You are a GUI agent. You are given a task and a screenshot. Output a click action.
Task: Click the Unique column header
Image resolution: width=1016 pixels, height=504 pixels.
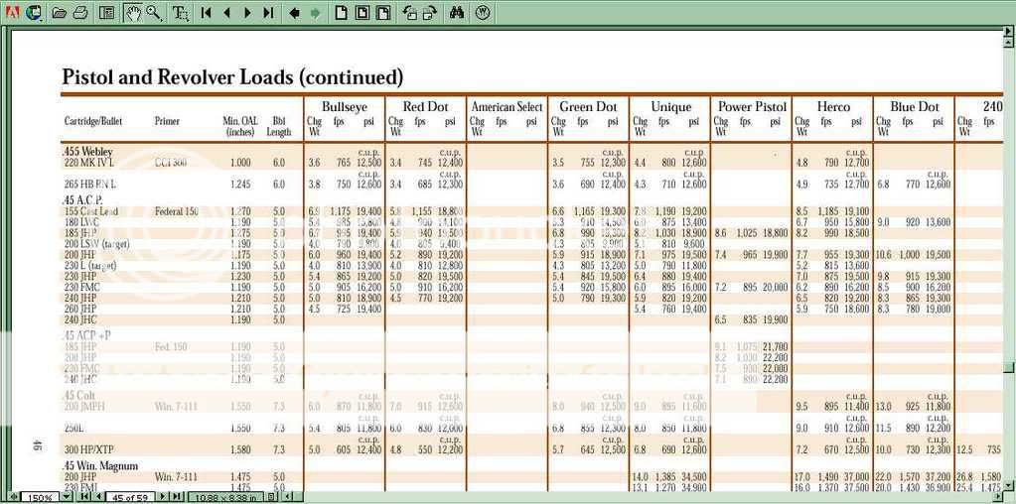[x=670, y=107]
